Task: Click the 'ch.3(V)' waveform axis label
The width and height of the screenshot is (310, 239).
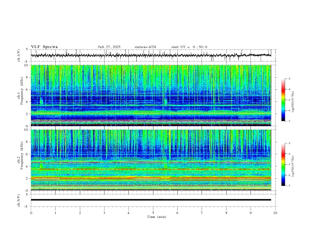Action: (x=19, y=200)
